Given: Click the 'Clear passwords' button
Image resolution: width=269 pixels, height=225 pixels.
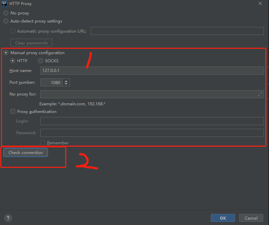Looking at the screenshot, I should coord(31,43).
